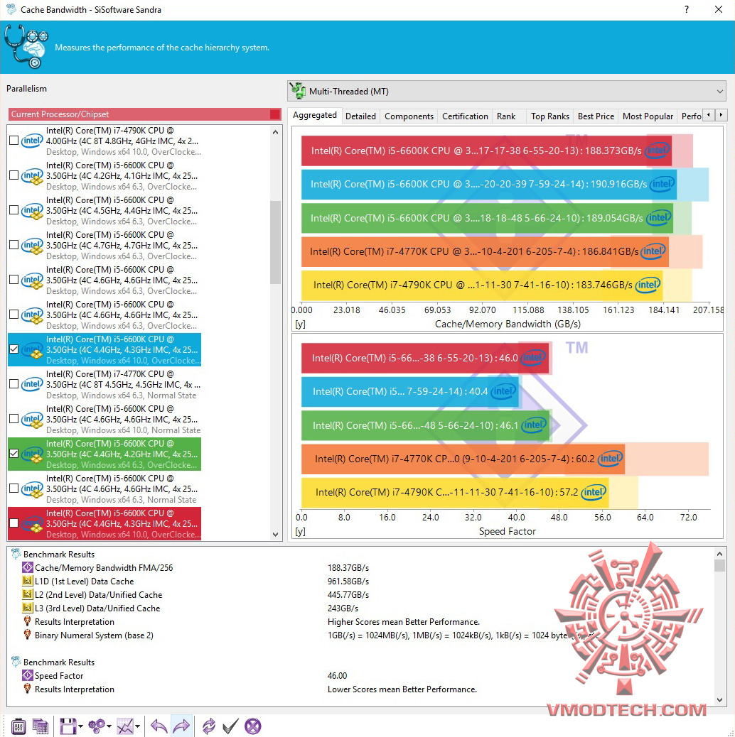Click the results pane scroll-down arrow
The image size is (735, 737).
[719, 700]
